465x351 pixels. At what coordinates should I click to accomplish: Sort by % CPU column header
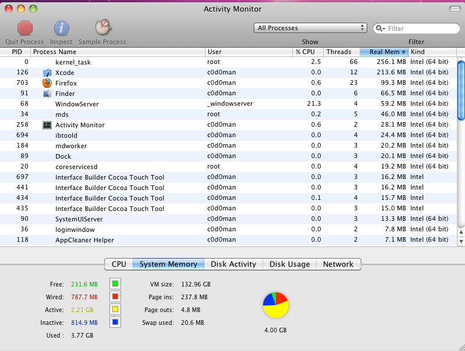click(308, 52)
